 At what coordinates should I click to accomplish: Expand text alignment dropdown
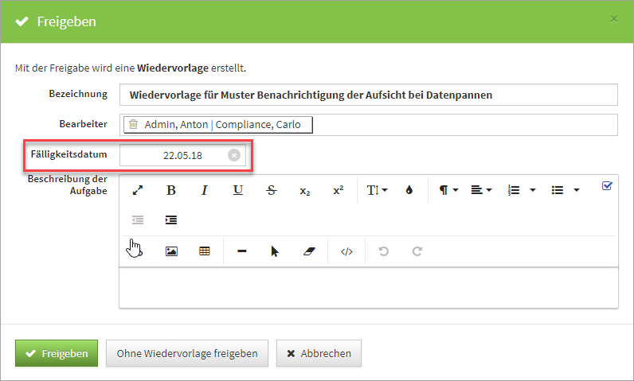click(x=481, y=190)
